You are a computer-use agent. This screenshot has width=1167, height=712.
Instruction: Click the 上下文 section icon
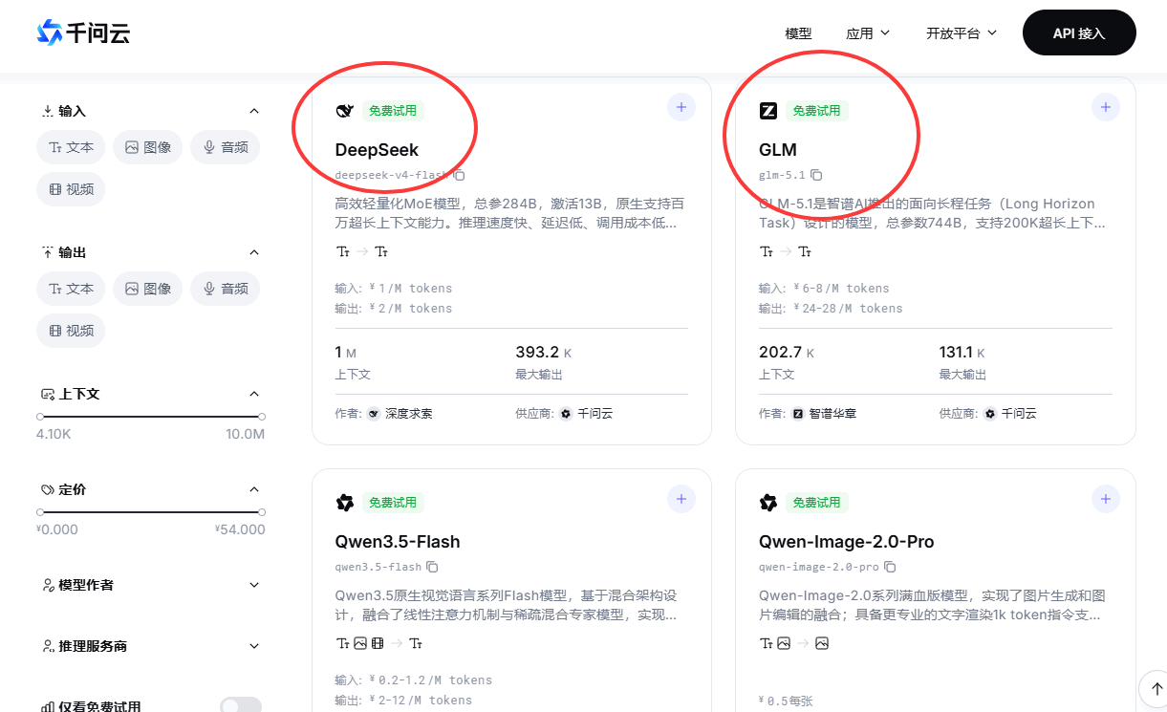coord(48,394)
